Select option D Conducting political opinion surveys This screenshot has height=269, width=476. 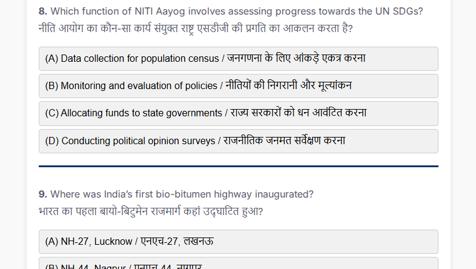pyautogui.click(x=239, y=141)
